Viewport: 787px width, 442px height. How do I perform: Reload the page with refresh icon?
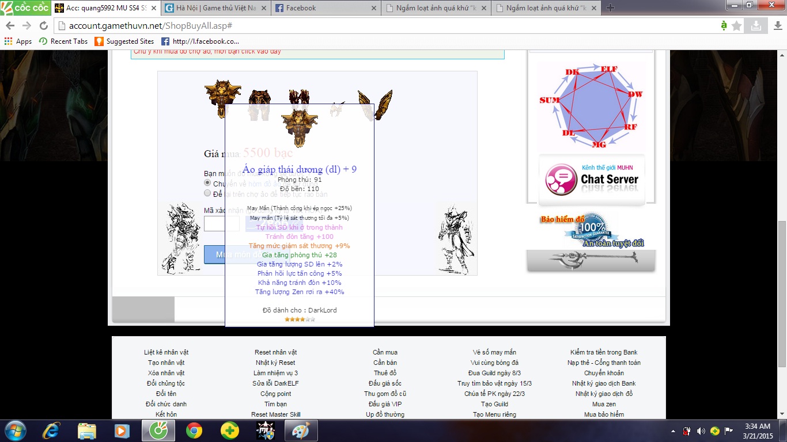[x=43, y=26]
